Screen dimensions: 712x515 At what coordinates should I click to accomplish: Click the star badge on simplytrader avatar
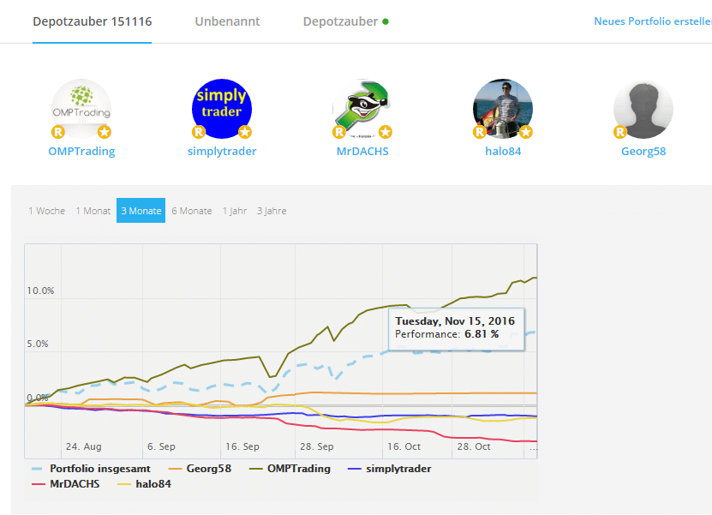click(244, 132)
